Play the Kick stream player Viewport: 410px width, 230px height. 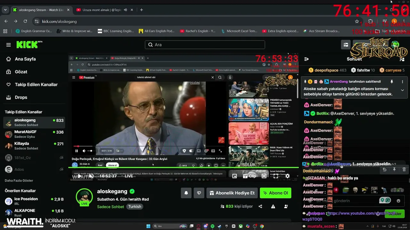point(79,176)
